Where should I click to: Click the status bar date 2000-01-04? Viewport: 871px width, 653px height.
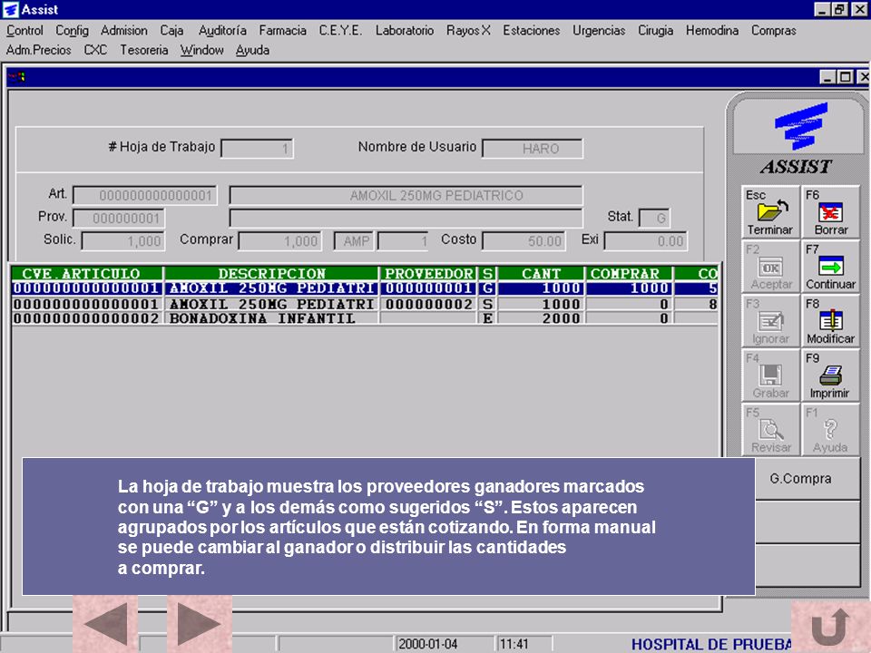(x=427, y=644)
